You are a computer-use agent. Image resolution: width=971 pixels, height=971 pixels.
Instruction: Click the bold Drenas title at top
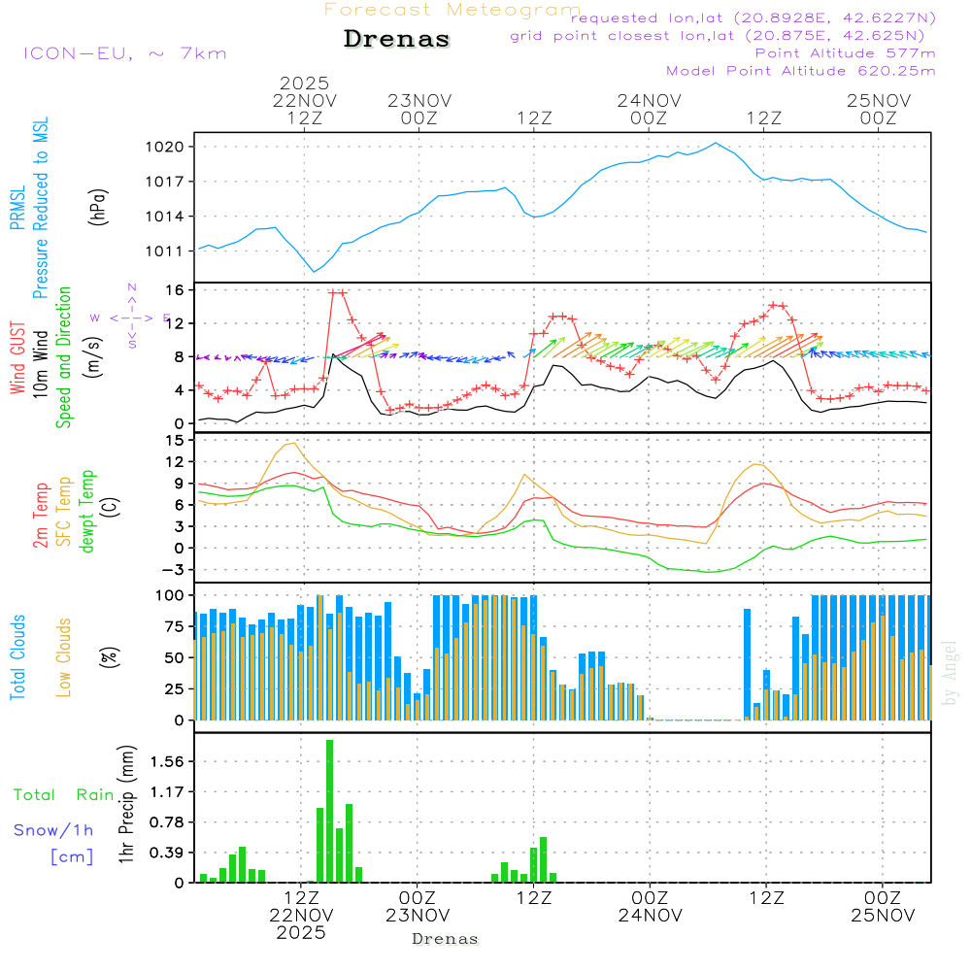pos(397,40)
